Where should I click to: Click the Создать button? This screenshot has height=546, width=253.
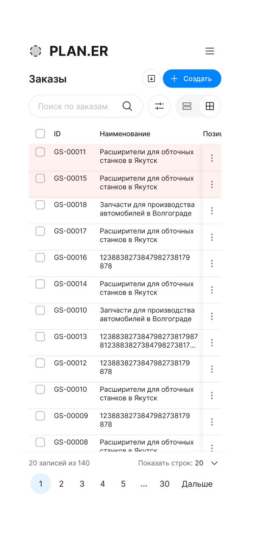click(192, 79)
